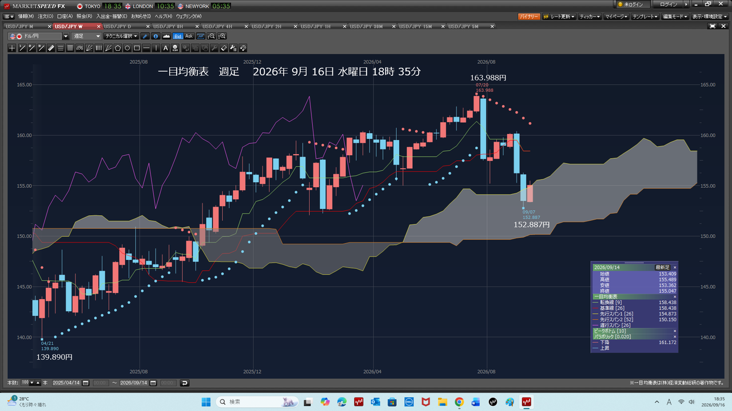Viewport: 732px width, 411px height.
Task: Toggle Bid price display
Action: click(178, 36)
